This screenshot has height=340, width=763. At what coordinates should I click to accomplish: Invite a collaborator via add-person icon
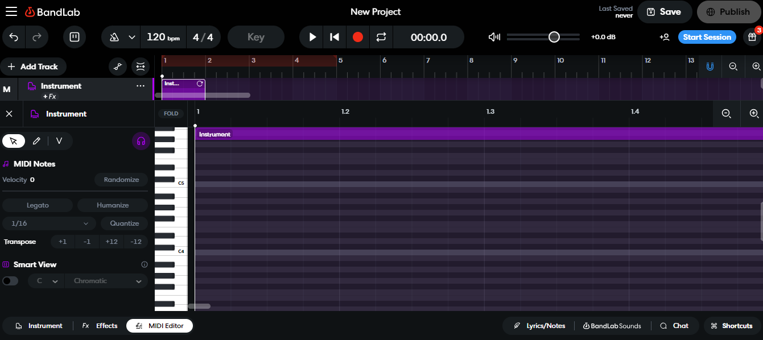pos(664,37)
